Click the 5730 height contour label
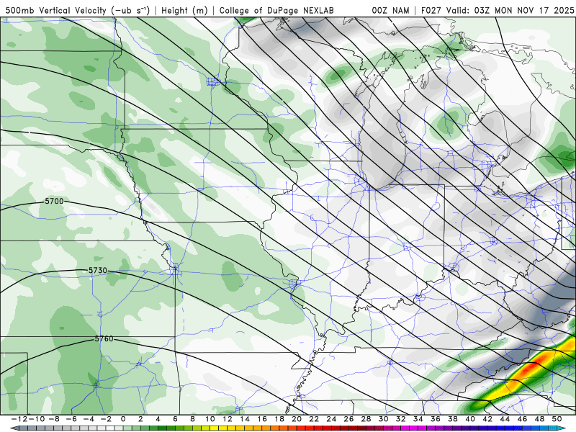This screenshot has width=576, height=432. tap(98, 271)
